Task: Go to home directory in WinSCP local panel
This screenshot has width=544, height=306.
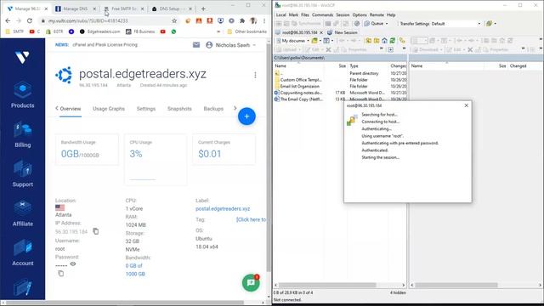Action: pyautogui.click(x=384, y=41)
